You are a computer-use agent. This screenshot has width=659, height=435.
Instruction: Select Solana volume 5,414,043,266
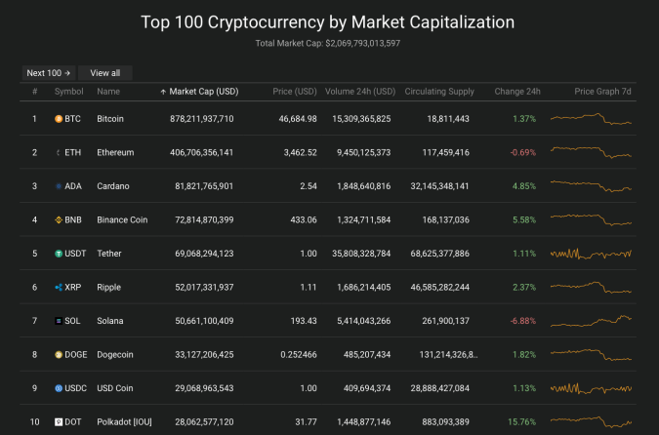pyautogui.click(x=363, y=321)
